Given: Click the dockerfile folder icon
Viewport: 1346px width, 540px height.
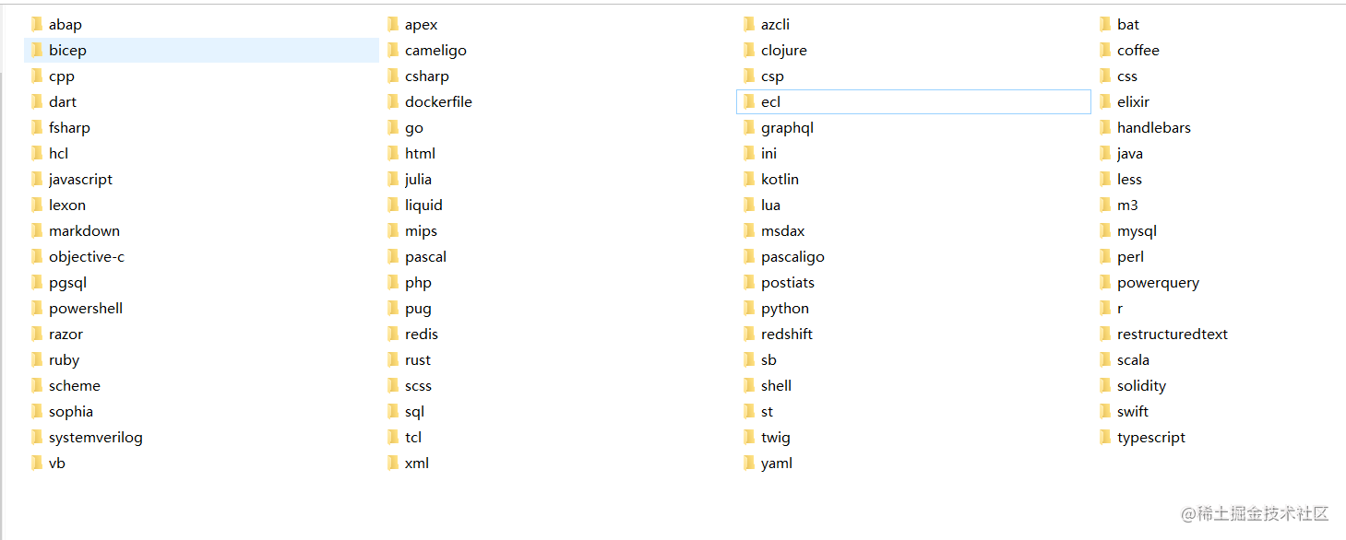Looking at the screenshot, I should (x=393, y=102).
